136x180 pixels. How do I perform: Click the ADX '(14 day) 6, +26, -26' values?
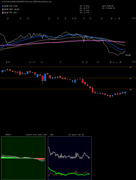pos(76,135)
